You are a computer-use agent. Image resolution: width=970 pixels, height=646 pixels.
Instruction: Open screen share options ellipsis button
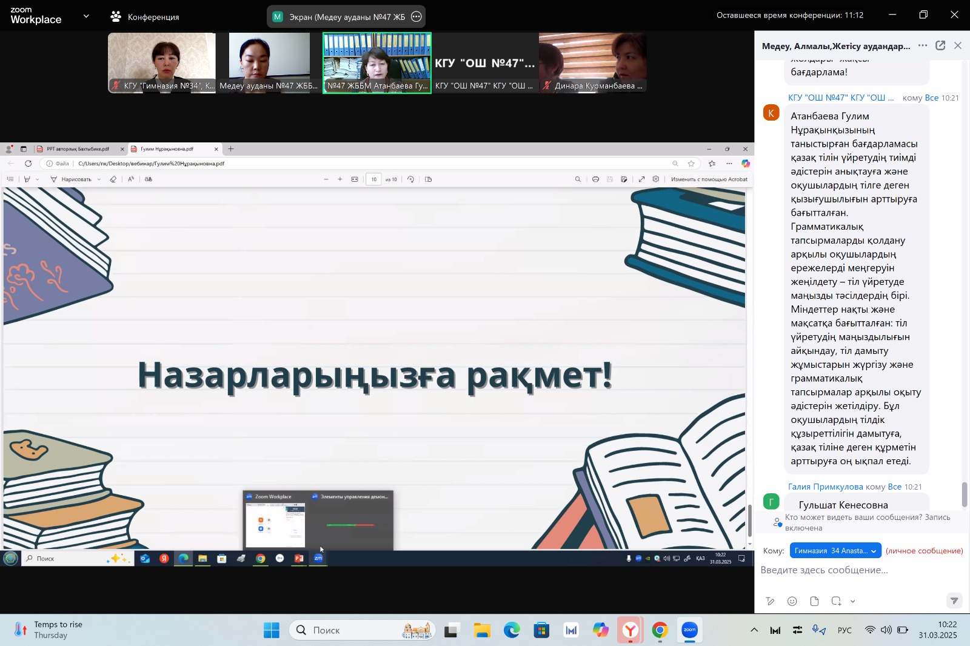point(416,17)
